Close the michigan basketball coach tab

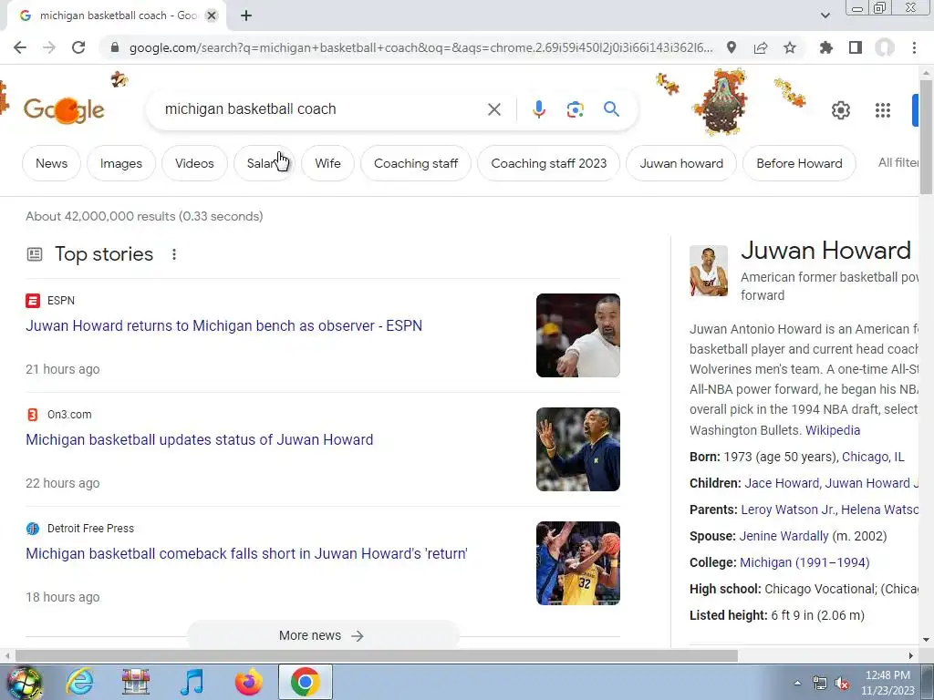click(212, 15)
